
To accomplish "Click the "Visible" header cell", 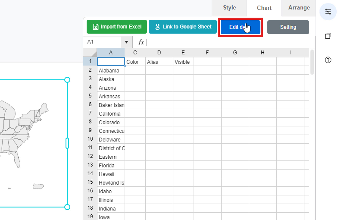I will pyautogui.click(x=183, y=62).
